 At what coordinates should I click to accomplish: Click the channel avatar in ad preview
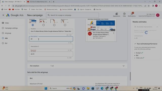(90, 34)
